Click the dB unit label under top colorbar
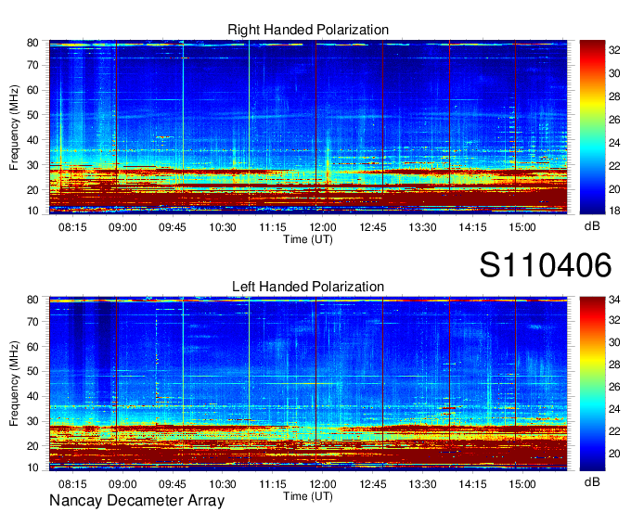 pos(592,225)
